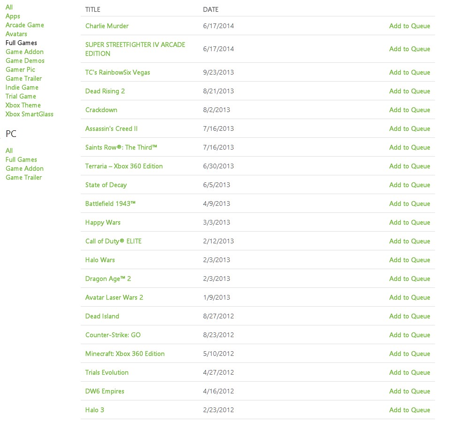Filter by PC Game Addon
472x422 pixels.
(x=24, y=168)
